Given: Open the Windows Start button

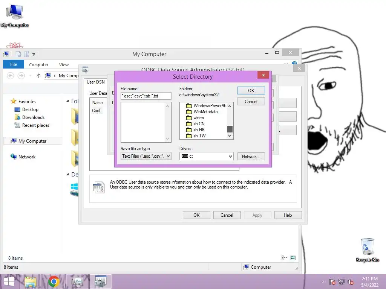Looking at the screenshot, I should click(x=9, y=281).
